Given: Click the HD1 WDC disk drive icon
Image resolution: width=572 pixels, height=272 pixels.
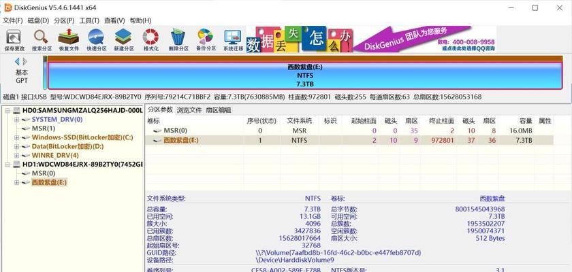Looking at the screenshot, I should click(x=16, y=164).
